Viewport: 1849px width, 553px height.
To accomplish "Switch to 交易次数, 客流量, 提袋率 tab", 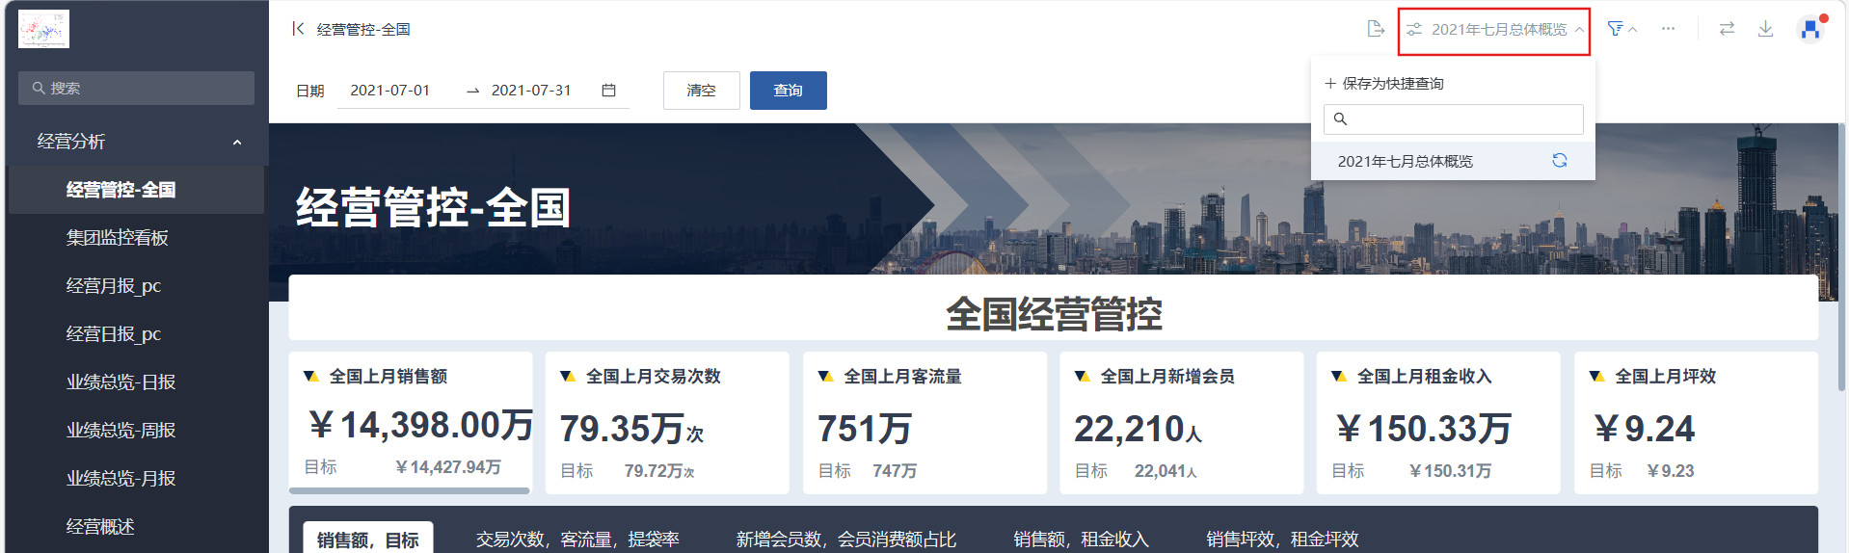I will (576, 540).
